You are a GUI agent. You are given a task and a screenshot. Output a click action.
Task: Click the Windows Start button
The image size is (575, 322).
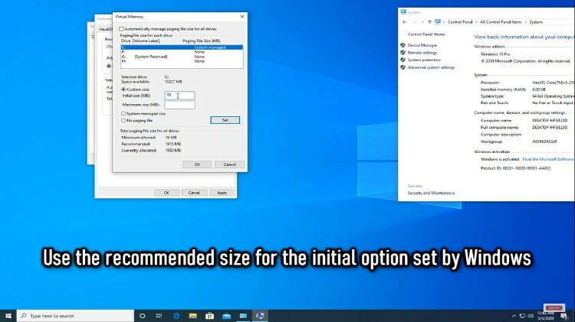tap(8, 315)
